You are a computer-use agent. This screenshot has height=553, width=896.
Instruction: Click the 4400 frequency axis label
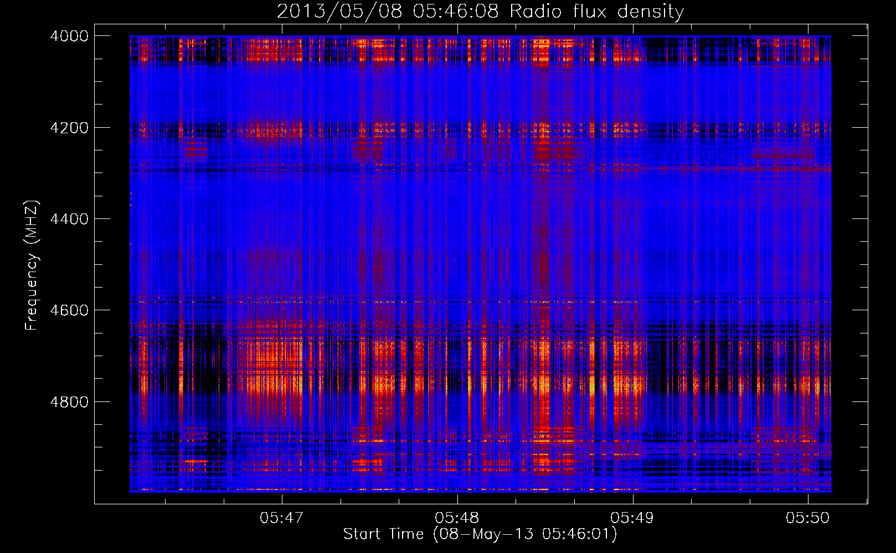[x=69, y=219]
